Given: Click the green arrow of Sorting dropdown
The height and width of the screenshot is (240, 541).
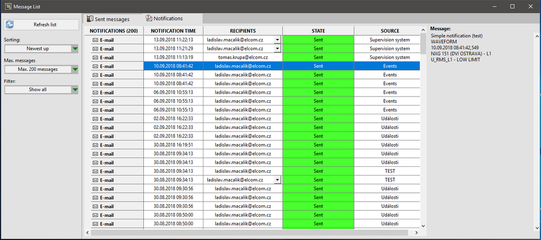Looking at the screenshot, I should point(75,49).
